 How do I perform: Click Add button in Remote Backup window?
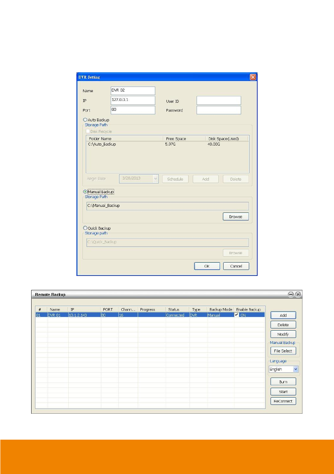[283, 315]
